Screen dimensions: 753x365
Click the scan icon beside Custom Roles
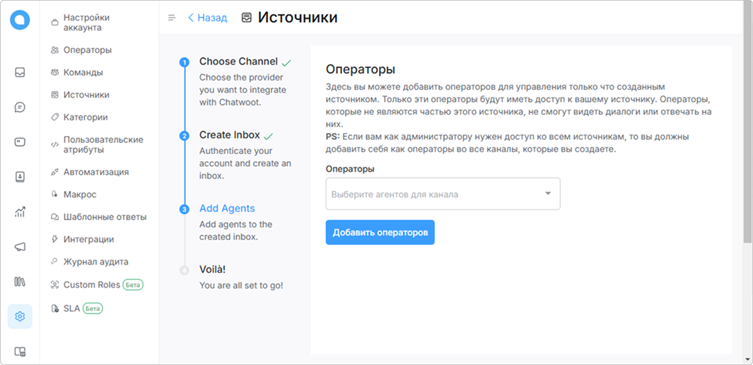point(55,285)
